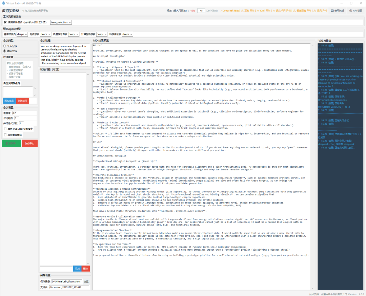Click 浏览 browse button for save directory
Image resolution: width=366 pixels, height=296 pixels.
point(86,281)
